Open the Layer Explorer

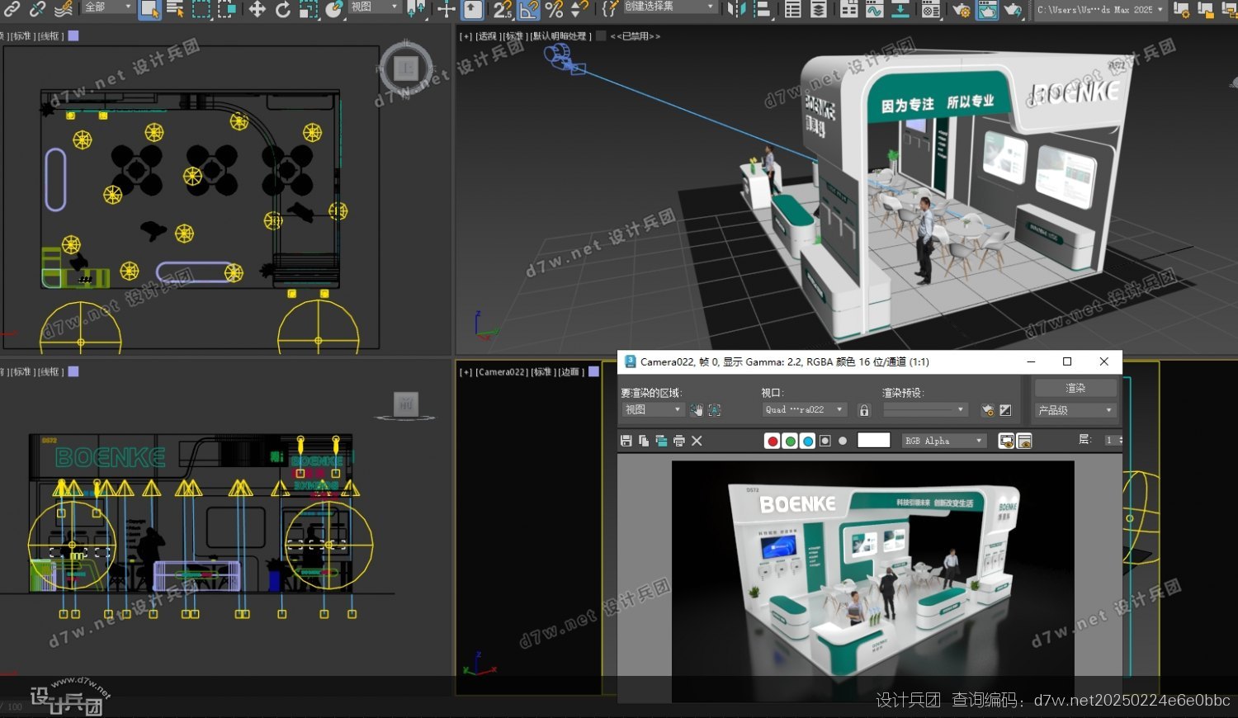tap(819, 9)
